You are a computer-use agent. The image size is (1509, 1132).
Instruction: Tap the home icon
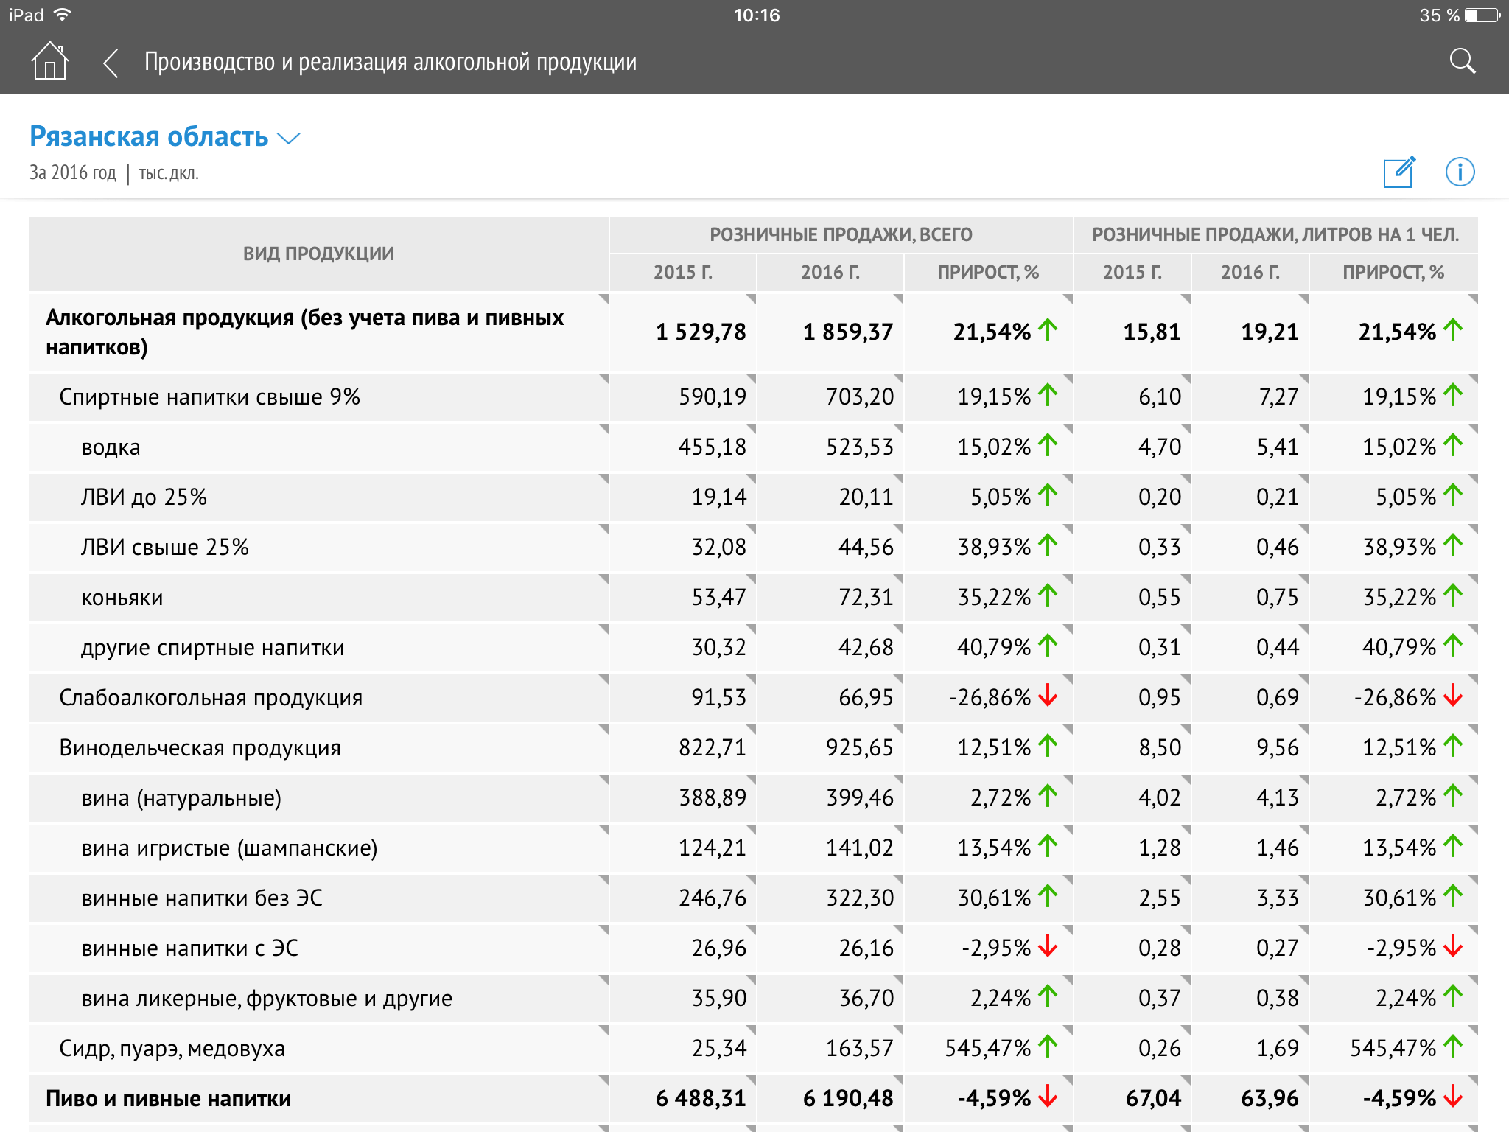pos(49,61)
